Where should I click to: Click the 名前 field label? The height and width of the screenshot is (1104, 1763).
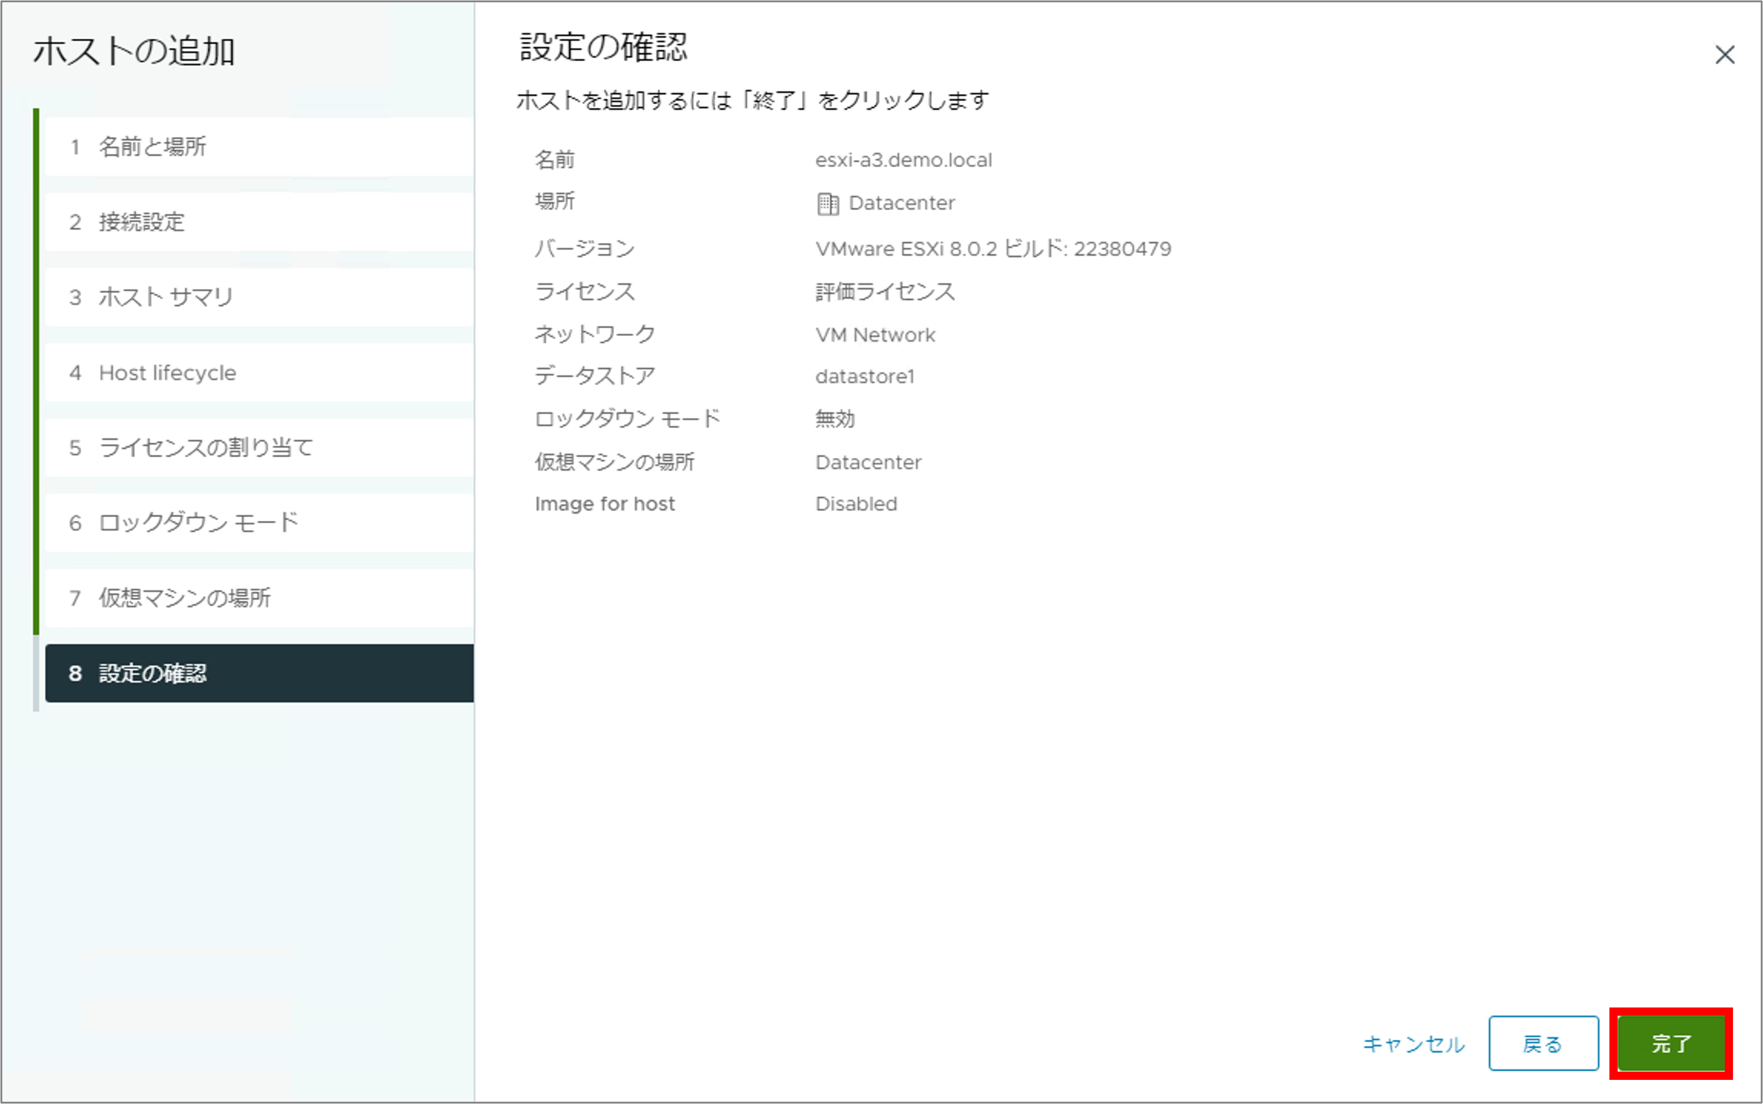[x=555, y=160]
